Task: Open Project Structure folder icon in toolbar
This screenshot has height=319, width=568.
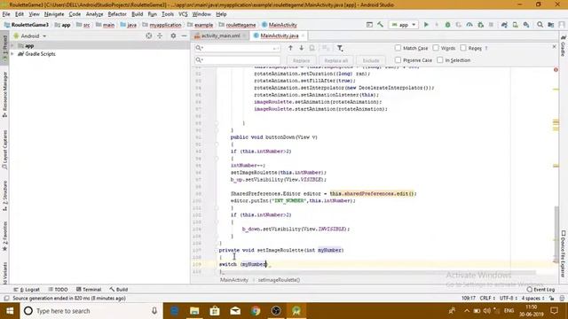Action: pos(551,25)
